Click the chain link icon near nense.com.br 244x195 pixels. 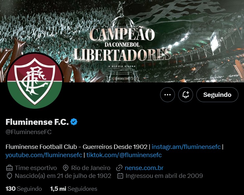[119, 168]
